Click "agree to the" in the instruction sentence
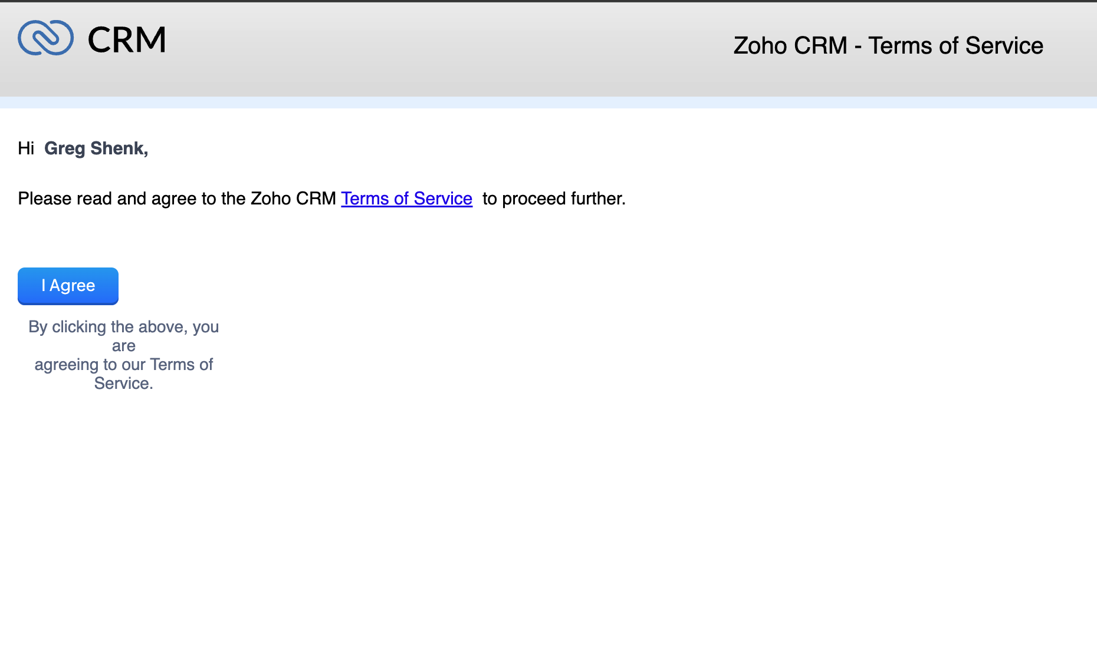The height and width of the screenshot is (654, 1097). coord(198,199)
